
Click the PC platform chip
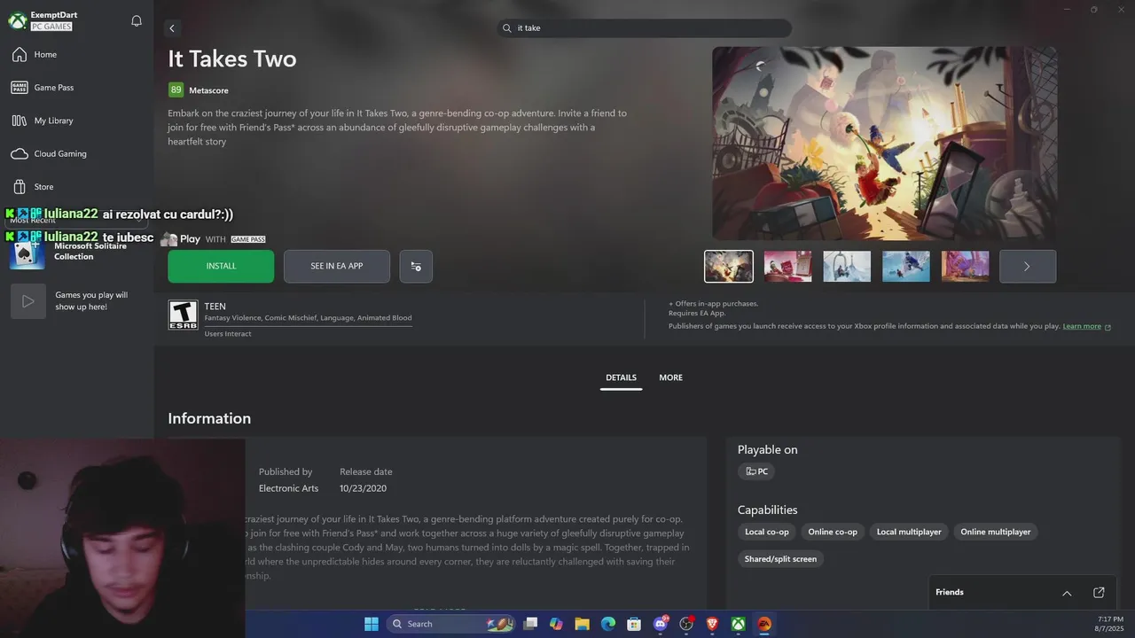coord(756,471)
